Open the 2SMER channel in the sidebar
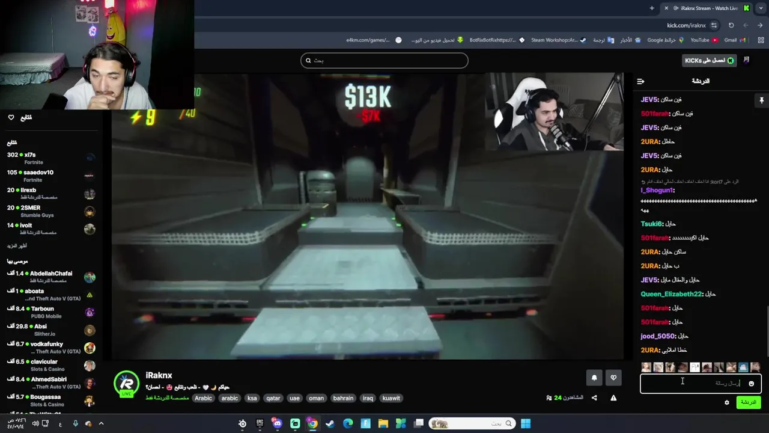Screen dimensions: 769x433 [51, 211]
